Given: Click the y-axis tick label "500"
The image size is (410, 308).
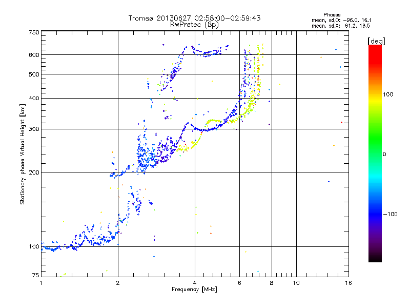Looking at the screenshot, I should 34,74.
